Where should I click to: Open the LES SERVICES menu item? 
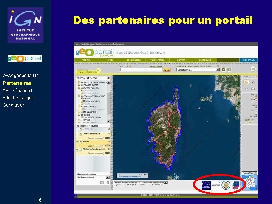(134, 60)
